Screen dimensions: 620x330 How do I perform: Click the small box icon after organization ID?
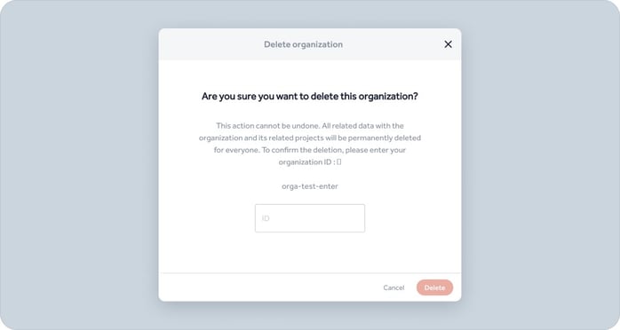pos(338,161)
